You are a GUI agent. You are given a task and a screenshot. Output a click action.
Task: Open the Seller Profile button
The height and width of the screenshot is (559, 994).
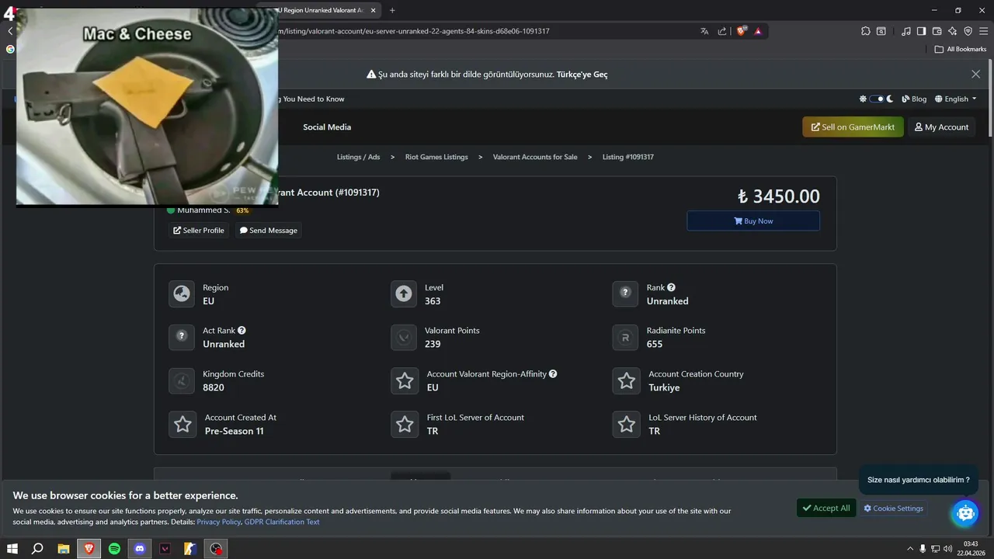(199, 230)
